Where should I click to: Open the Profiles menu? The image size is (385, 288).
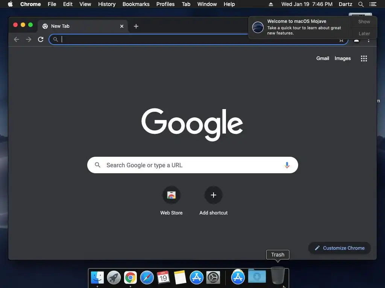(x=165, y=4)
